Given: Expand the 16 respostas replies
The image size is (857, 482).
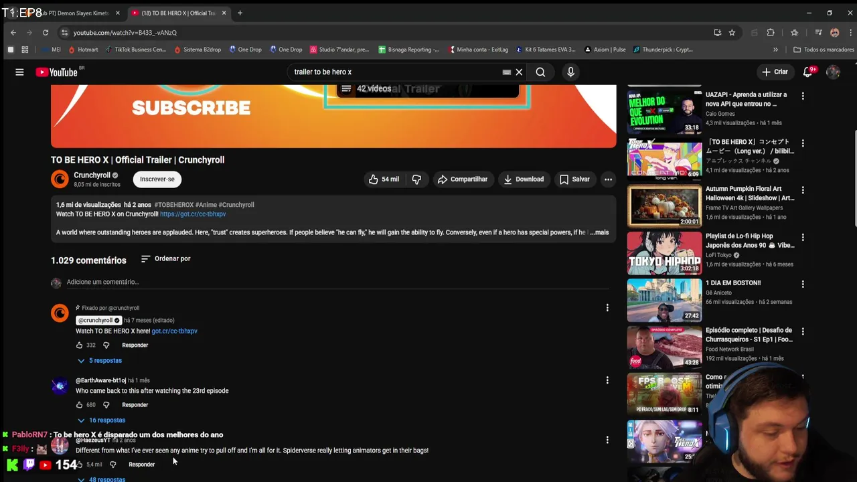Looking at the screenshot, I should tap(101, 420).
